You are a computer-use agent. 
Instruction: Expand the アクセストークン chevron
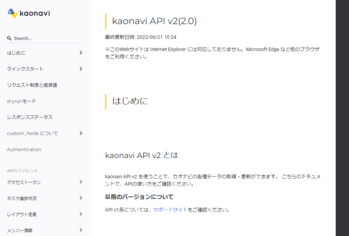81,182
